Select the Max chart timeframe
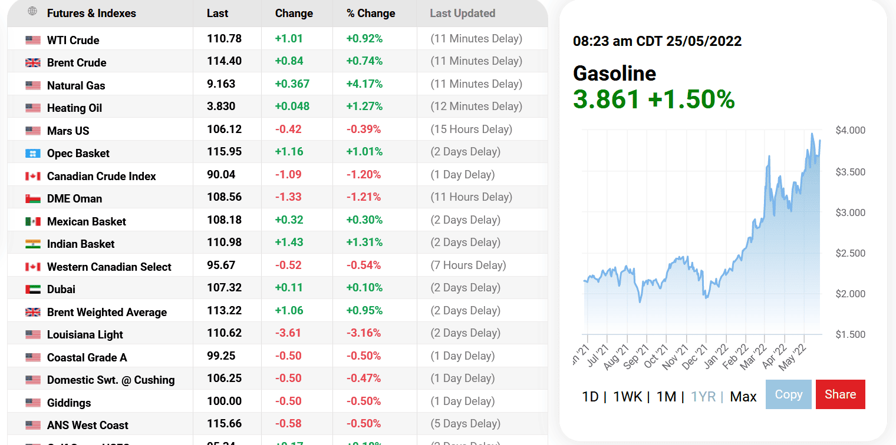The height and width of the screenshot is (445, 896). coord(743,396)
